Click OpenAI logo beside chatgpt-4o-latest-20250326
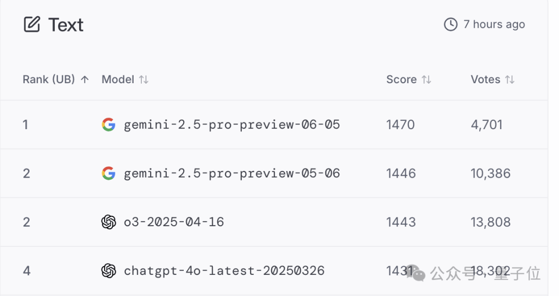The image size is (559, 296). (x=109, y=271)
